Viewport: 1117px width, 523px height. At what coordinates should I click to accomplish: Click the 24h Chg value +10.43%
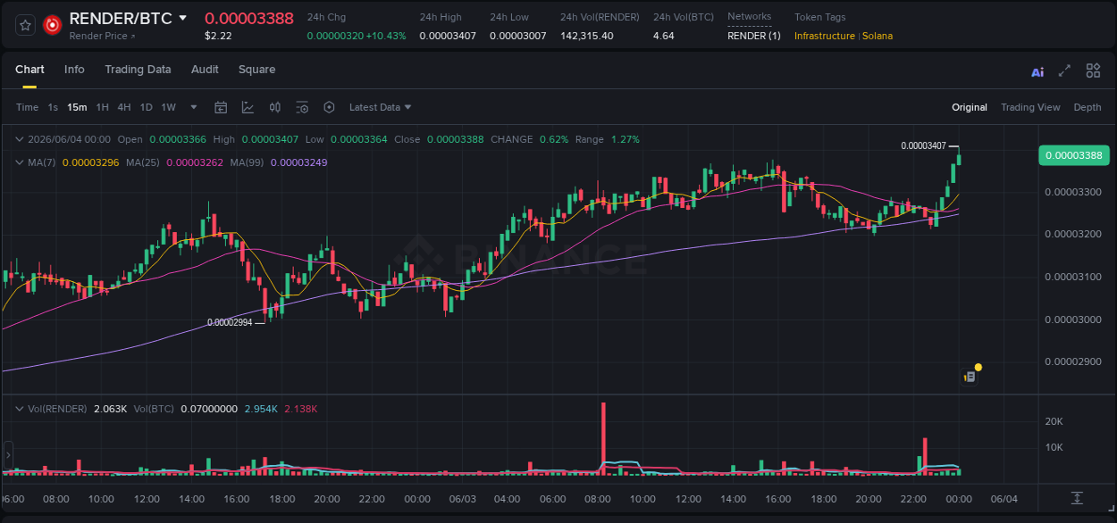[x=385, y=36]
